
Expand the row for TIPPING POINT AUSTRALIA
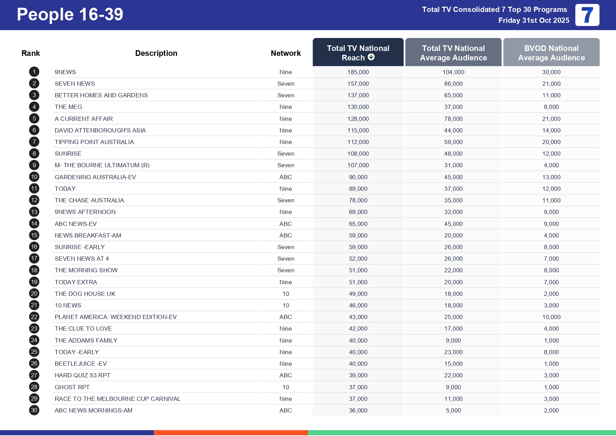(94, 142)
